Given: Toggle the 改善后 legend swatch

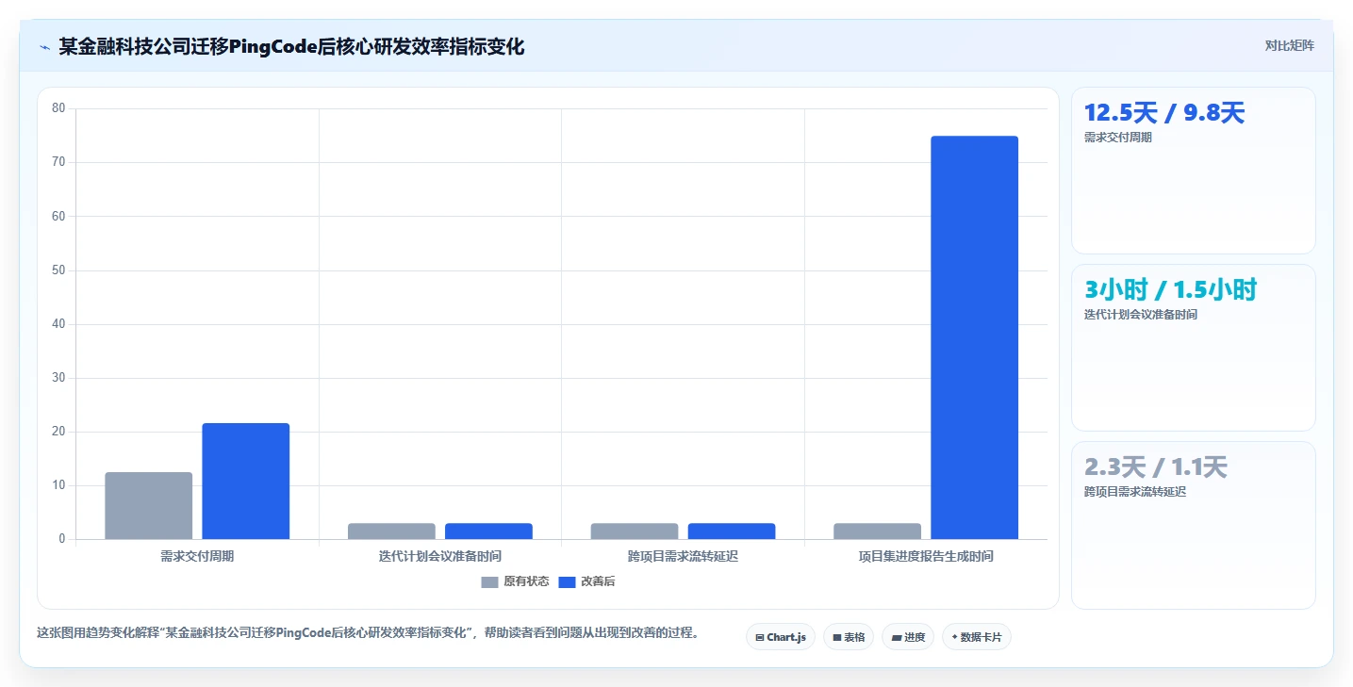Looking at the screenshot, I should [x=567, y=582].
